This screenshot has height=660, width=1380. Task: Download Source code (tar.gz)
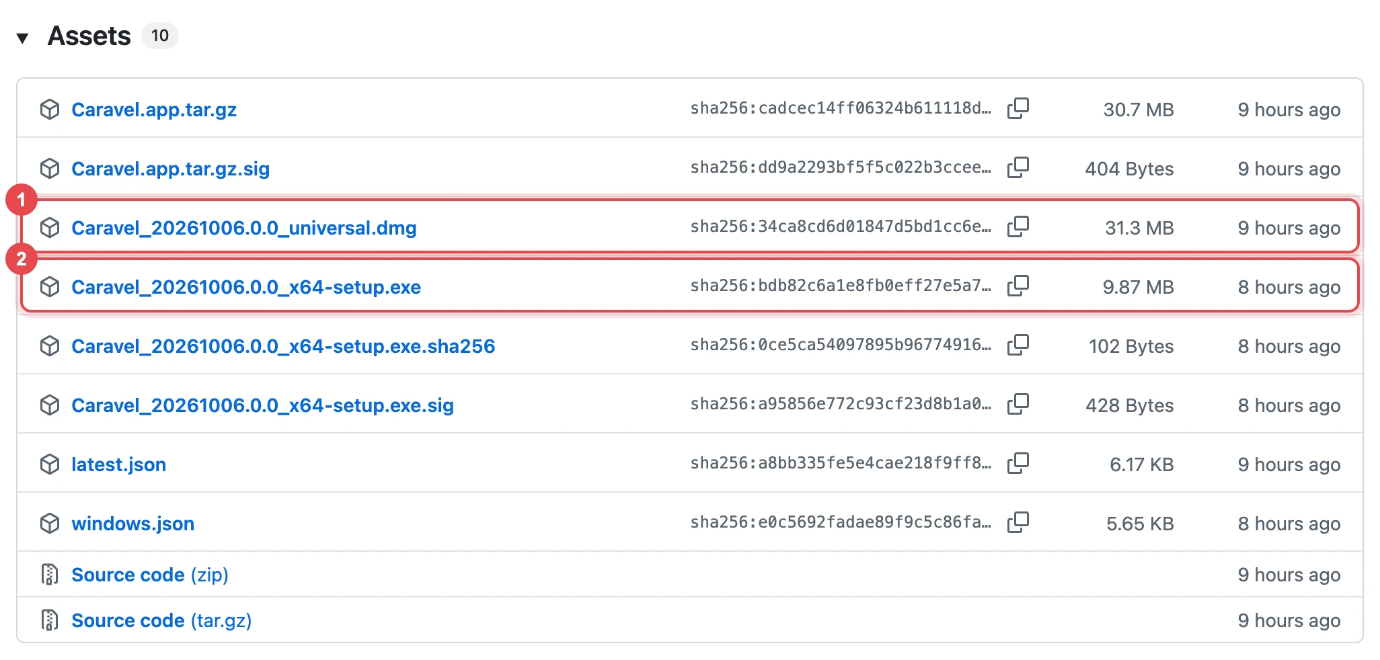161,620
